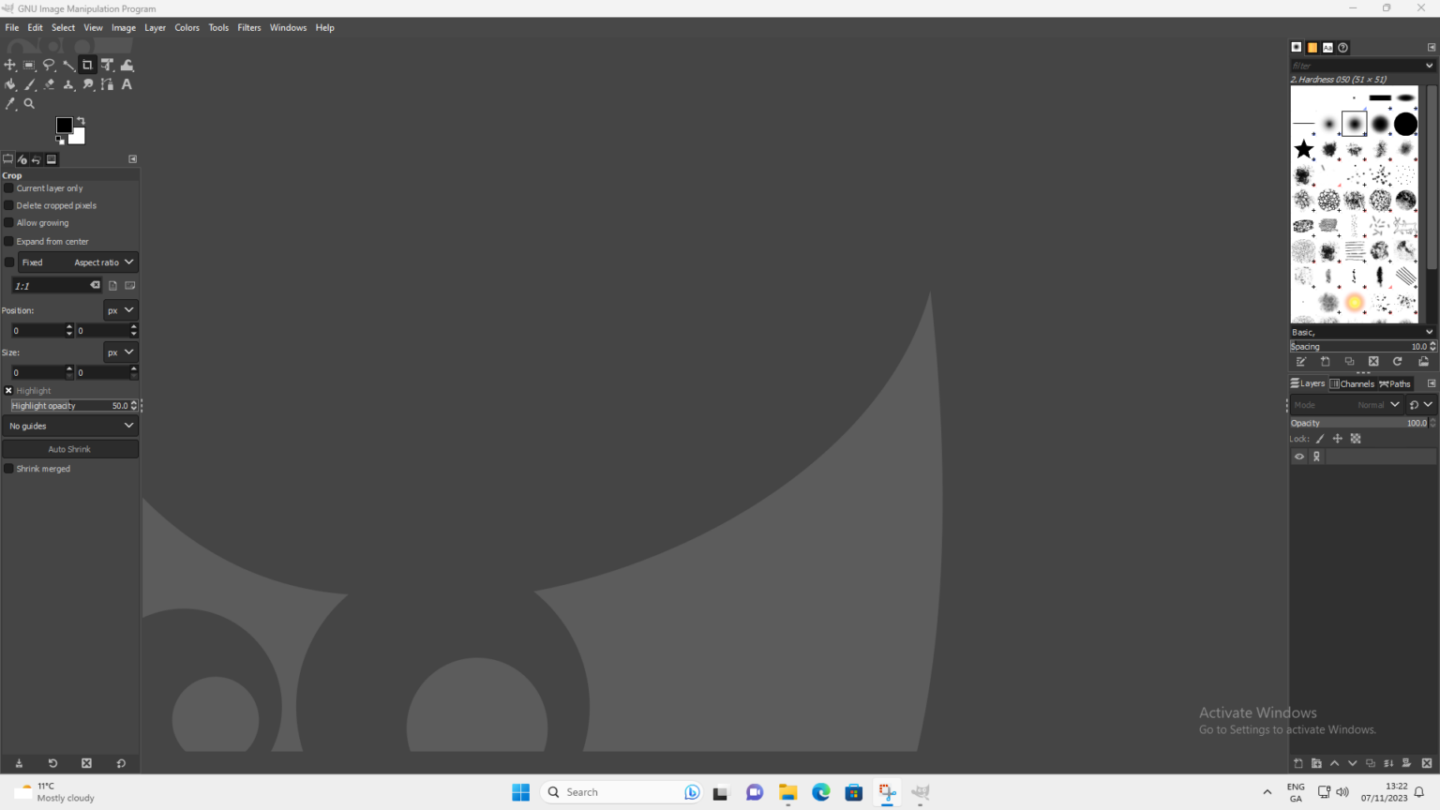Enable the Allow growing crop option

[7, 222]
